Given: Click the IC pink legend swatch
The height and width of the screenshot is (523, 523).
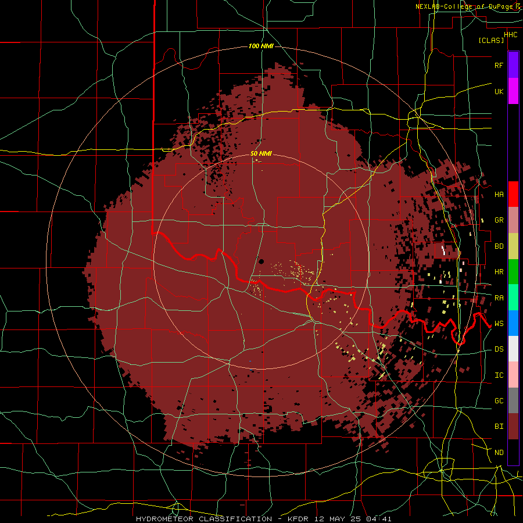Looking at the screenshot, I should pyautogui.click(x=513, y=375).
